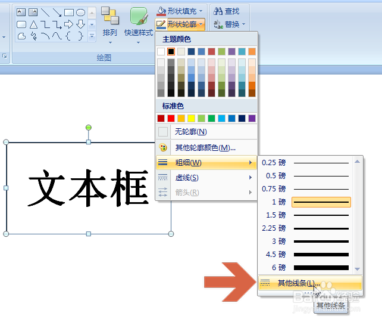
Task: Choose the down arrow block shape
Action: click(x=81, y=24)
